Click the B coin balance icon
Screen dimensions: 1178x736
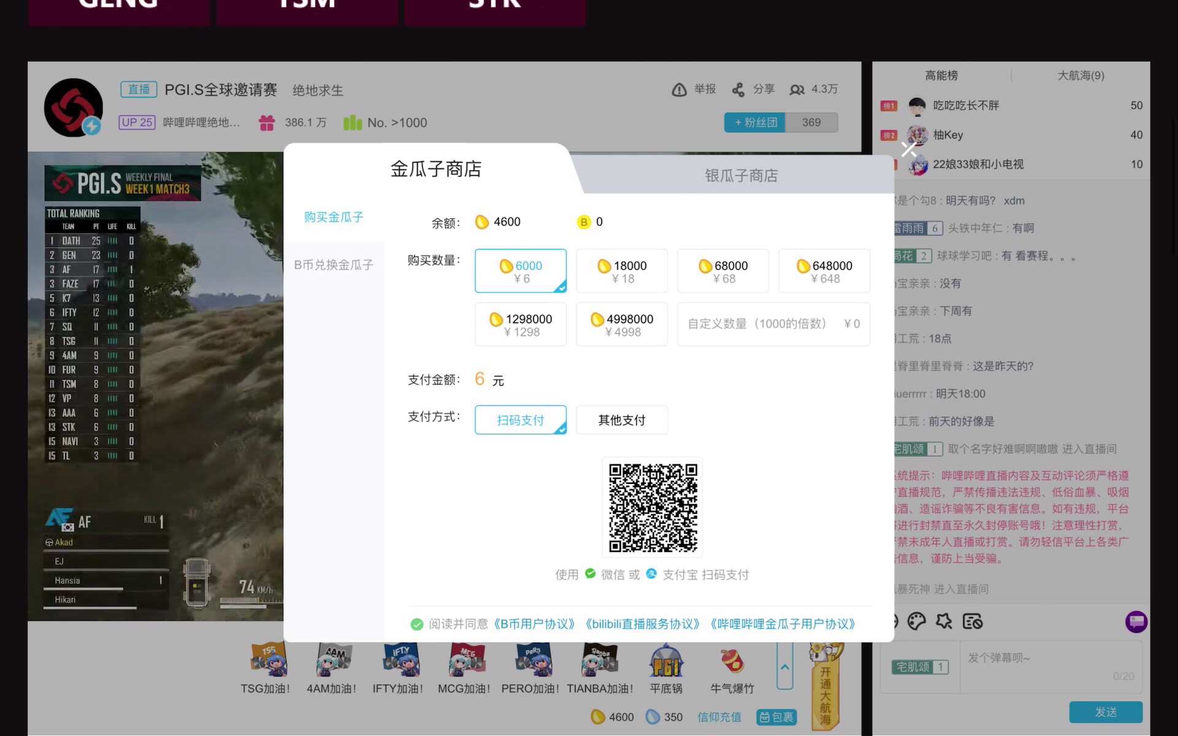tap(583, 222)
